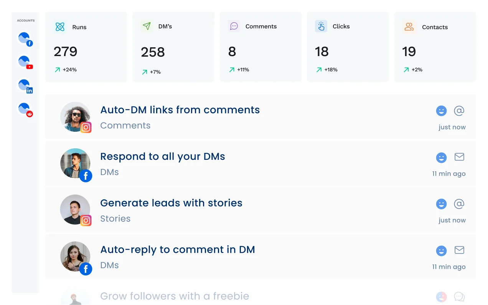This screenshot has width=488, height=305.
Task: Click the Grow followers with a freebie row
Action: (175, 296)
